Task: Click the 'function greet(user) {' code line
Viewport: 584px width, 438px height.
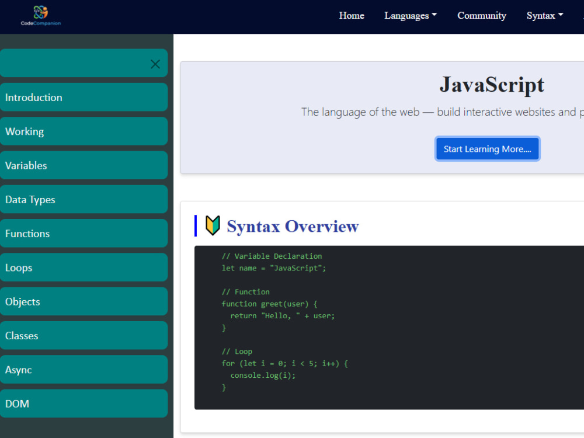Action: point(269,304)
